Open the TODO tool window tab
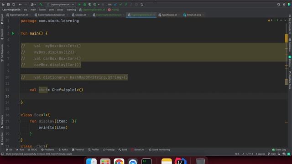 click(x=32, y=150)
